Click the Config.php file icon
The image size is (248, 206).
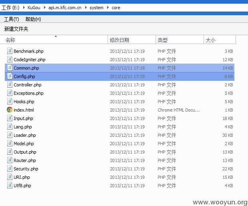coord(10,76)
